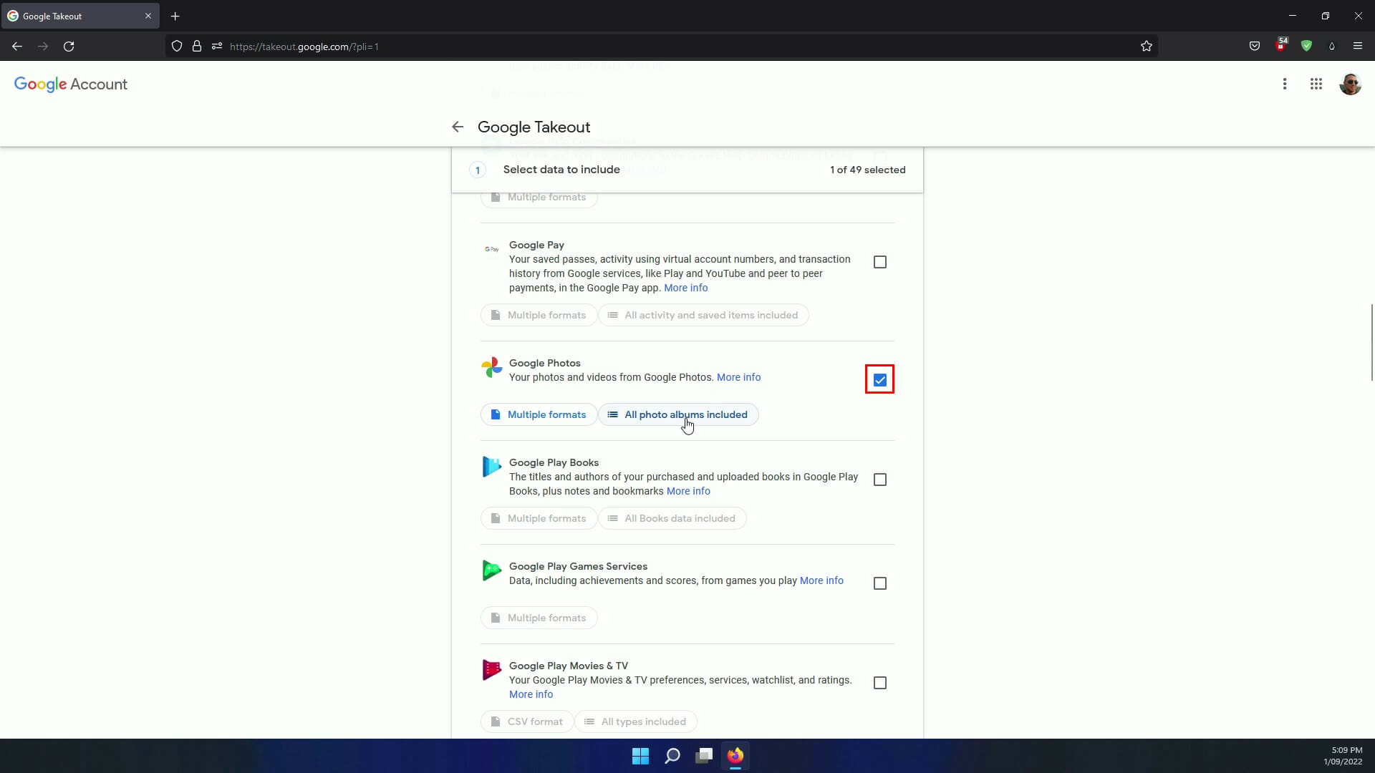Click 'More info' under Google Photos
Screen dimensions: 1375x773
[x=739, y=377]
